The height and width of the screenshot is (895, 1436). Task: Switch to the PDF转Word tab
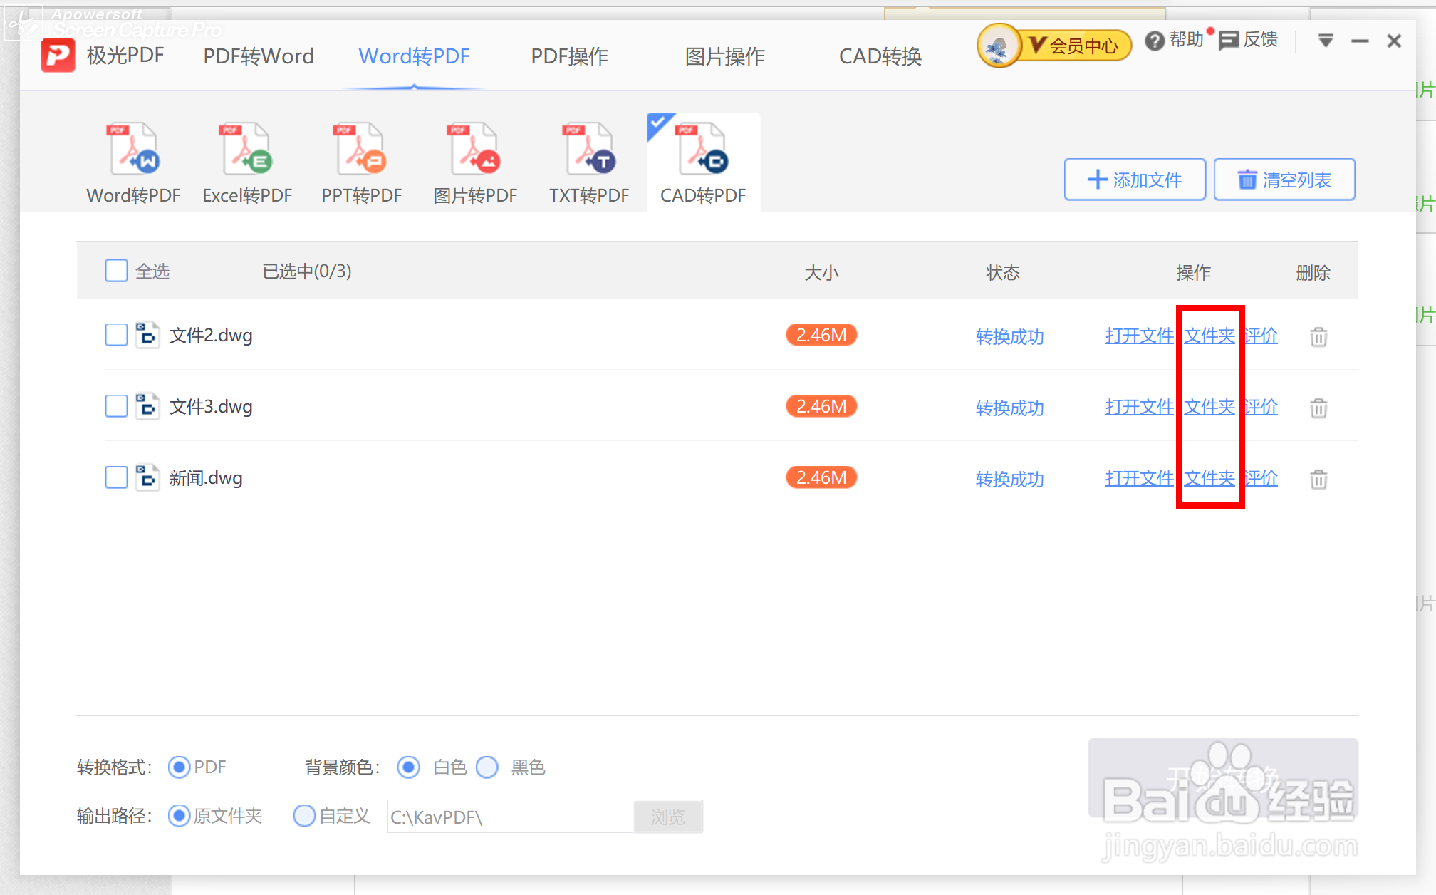(259, 56)
